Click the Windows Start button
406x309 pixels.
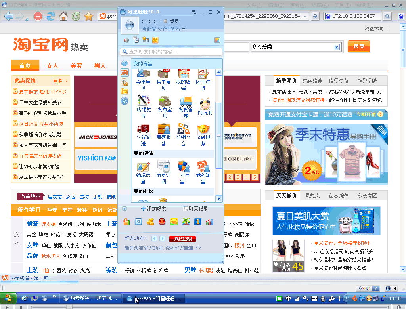(x=8, y=298)
